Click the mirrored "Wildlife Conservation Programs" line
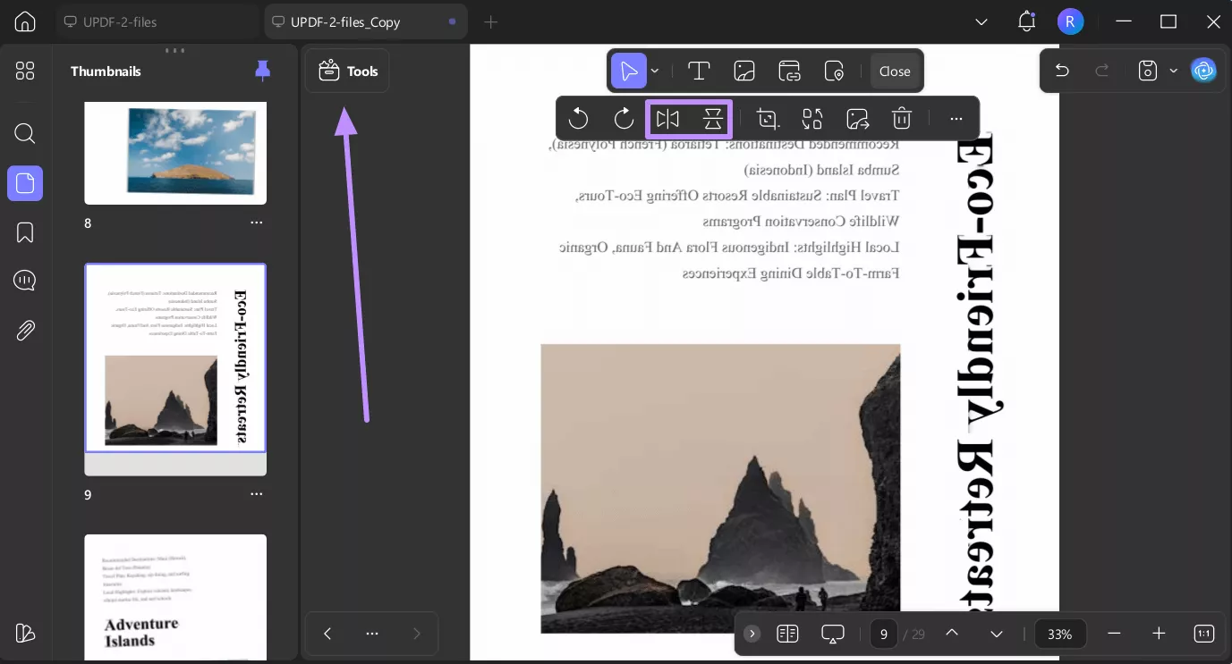 [x=801, y=221]
